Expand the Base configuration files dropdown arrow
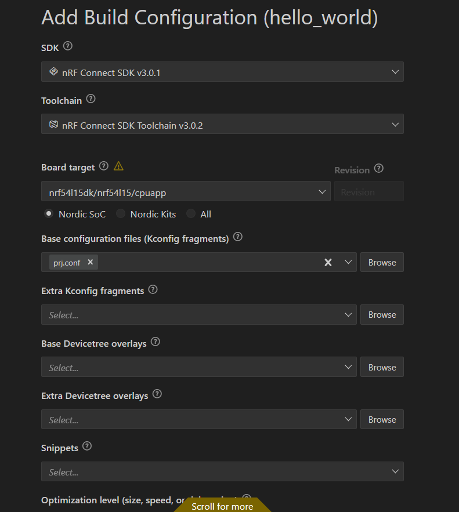The height and width of the screenshot is (512, 459). pos(348,262)
